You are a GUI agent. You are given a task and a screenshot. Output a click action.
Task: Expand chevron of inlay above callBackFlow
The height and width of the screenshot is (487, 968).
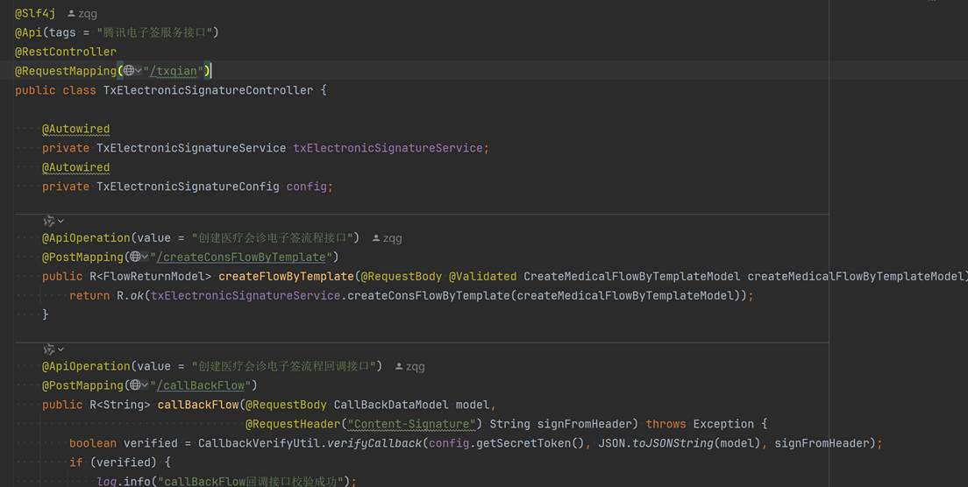pyautogui.click(x=60, y=350)
